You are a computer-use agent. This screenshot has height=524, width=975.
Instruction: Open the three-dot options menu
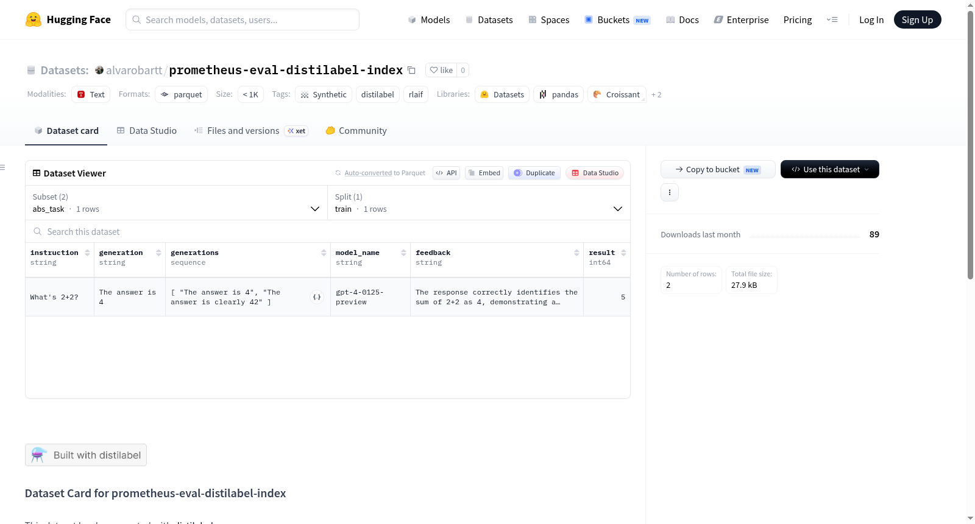tap(670, 192)
